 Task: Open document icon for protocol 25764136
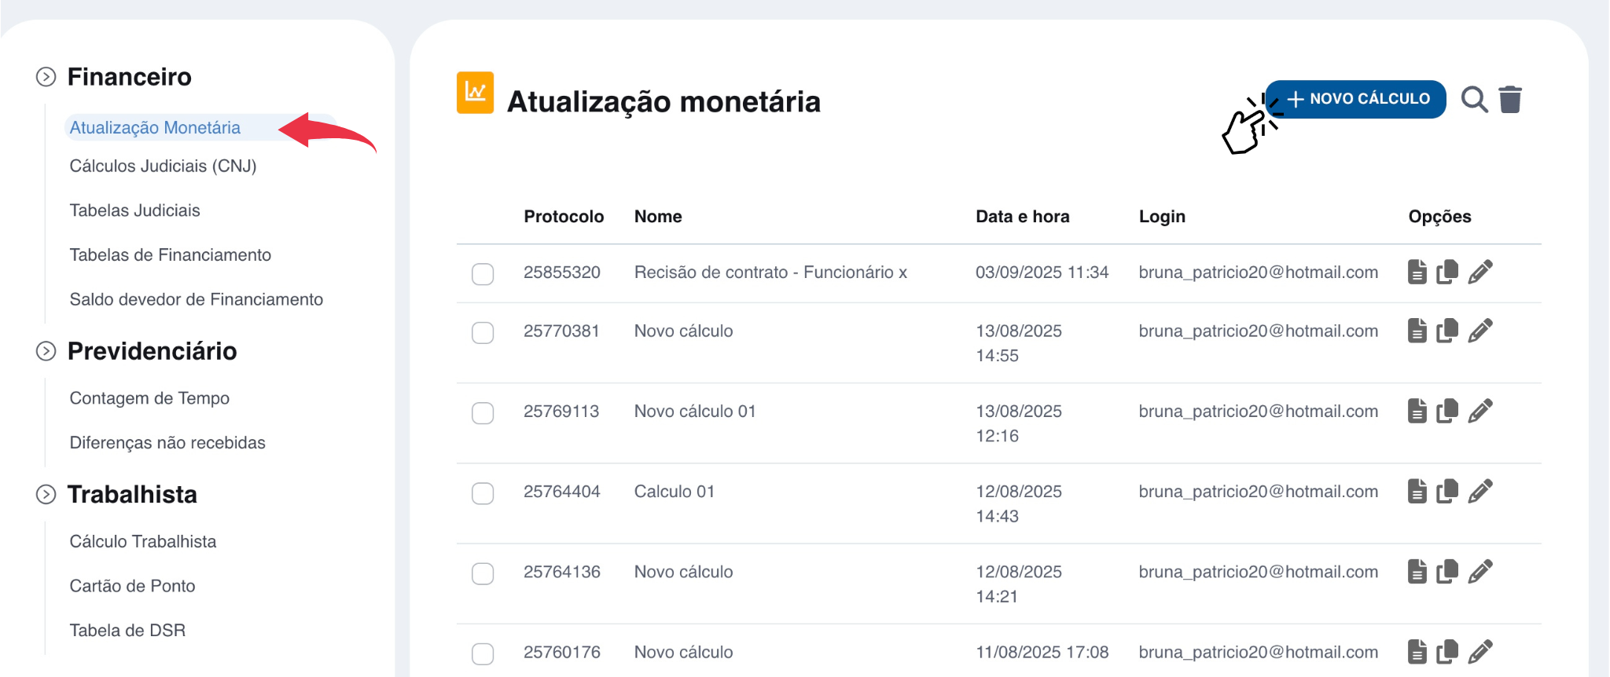(x=1417, y=572)
